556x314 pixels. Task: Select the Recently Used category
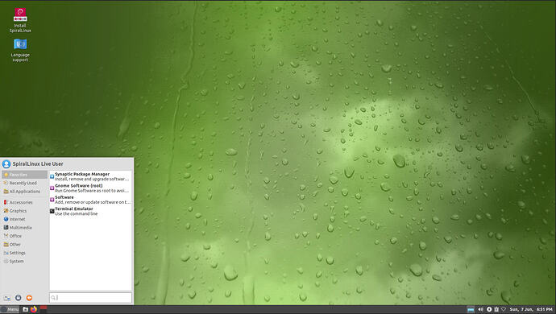(24, 184)
